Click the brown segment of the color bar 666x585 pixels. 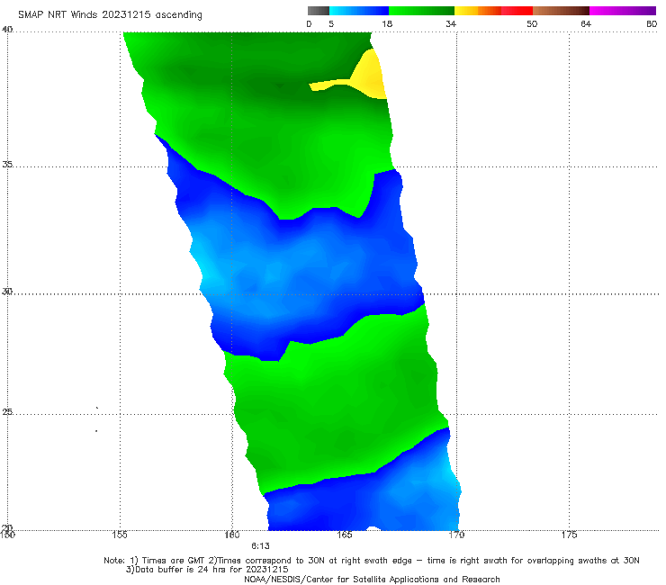(561, 11)
